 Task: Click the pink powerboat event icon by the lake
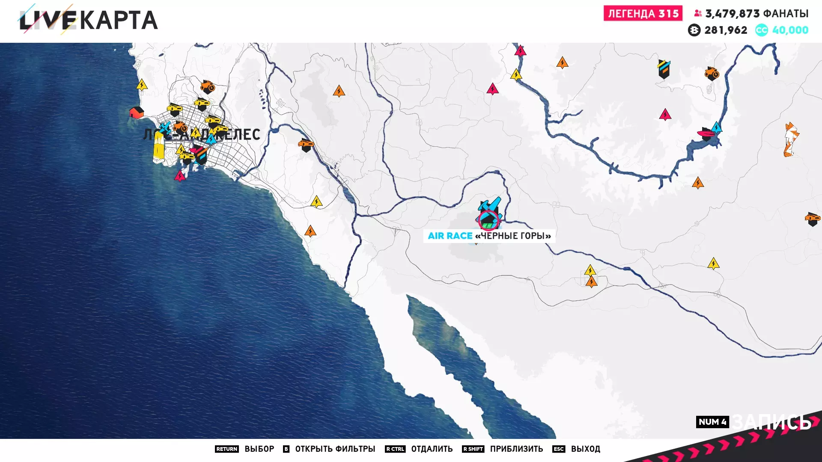tap(706, 134)
